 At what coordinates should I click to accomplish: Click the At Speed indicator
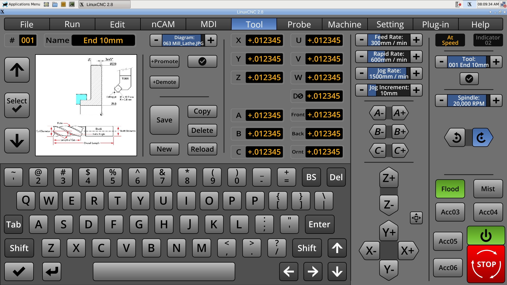(x=450, y=40)
